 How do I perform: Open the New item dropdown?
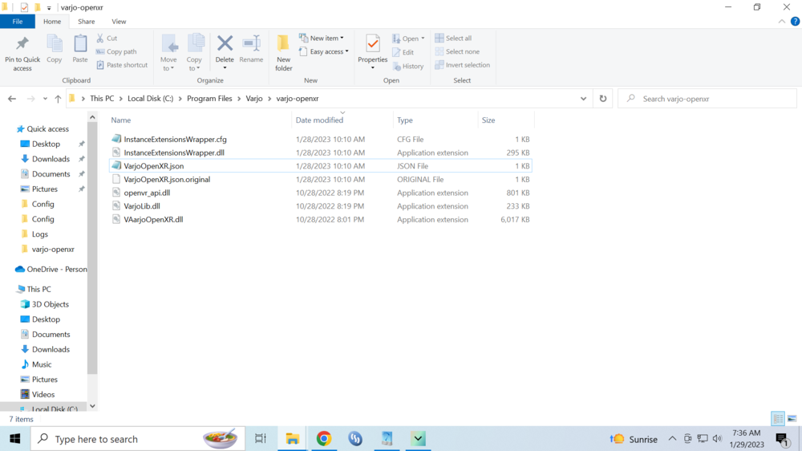coord(322,39)
